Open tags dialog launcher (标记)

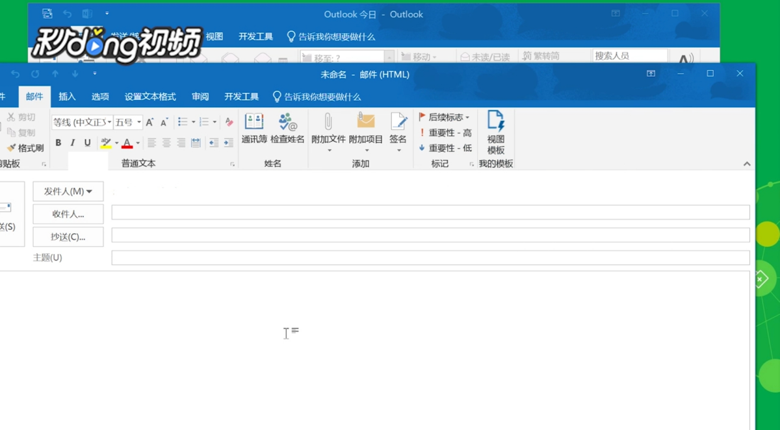point(472,164)
